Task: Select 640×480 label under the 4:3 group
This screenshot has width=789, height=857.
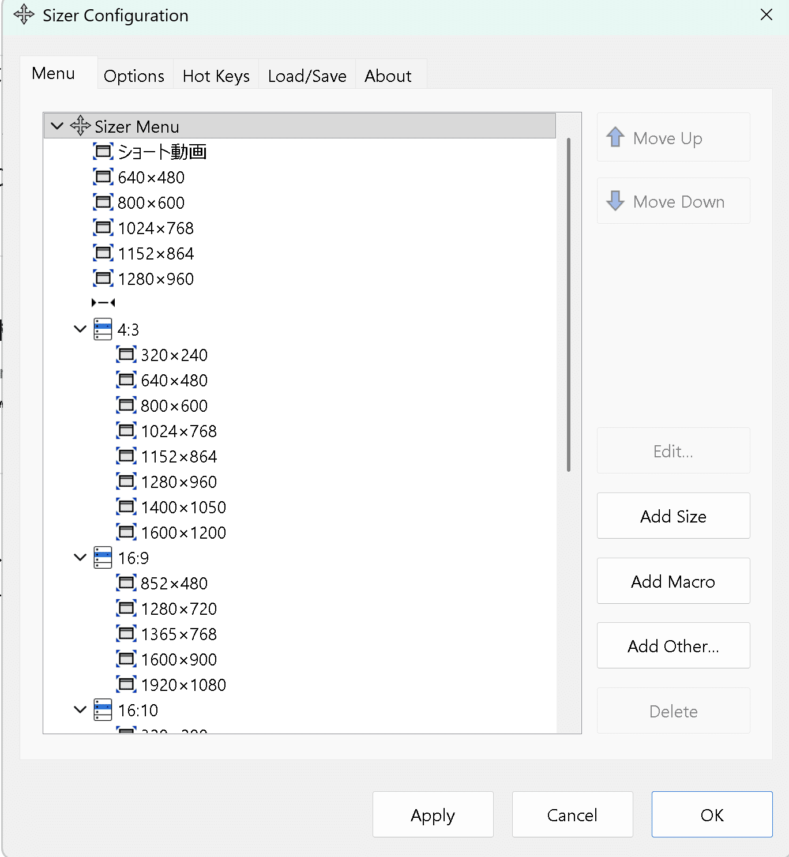Action: coord(174,381)
